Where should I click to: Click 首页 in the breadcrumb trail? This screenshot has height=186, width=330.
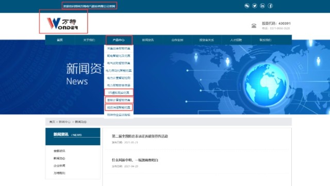click(52, 122)
